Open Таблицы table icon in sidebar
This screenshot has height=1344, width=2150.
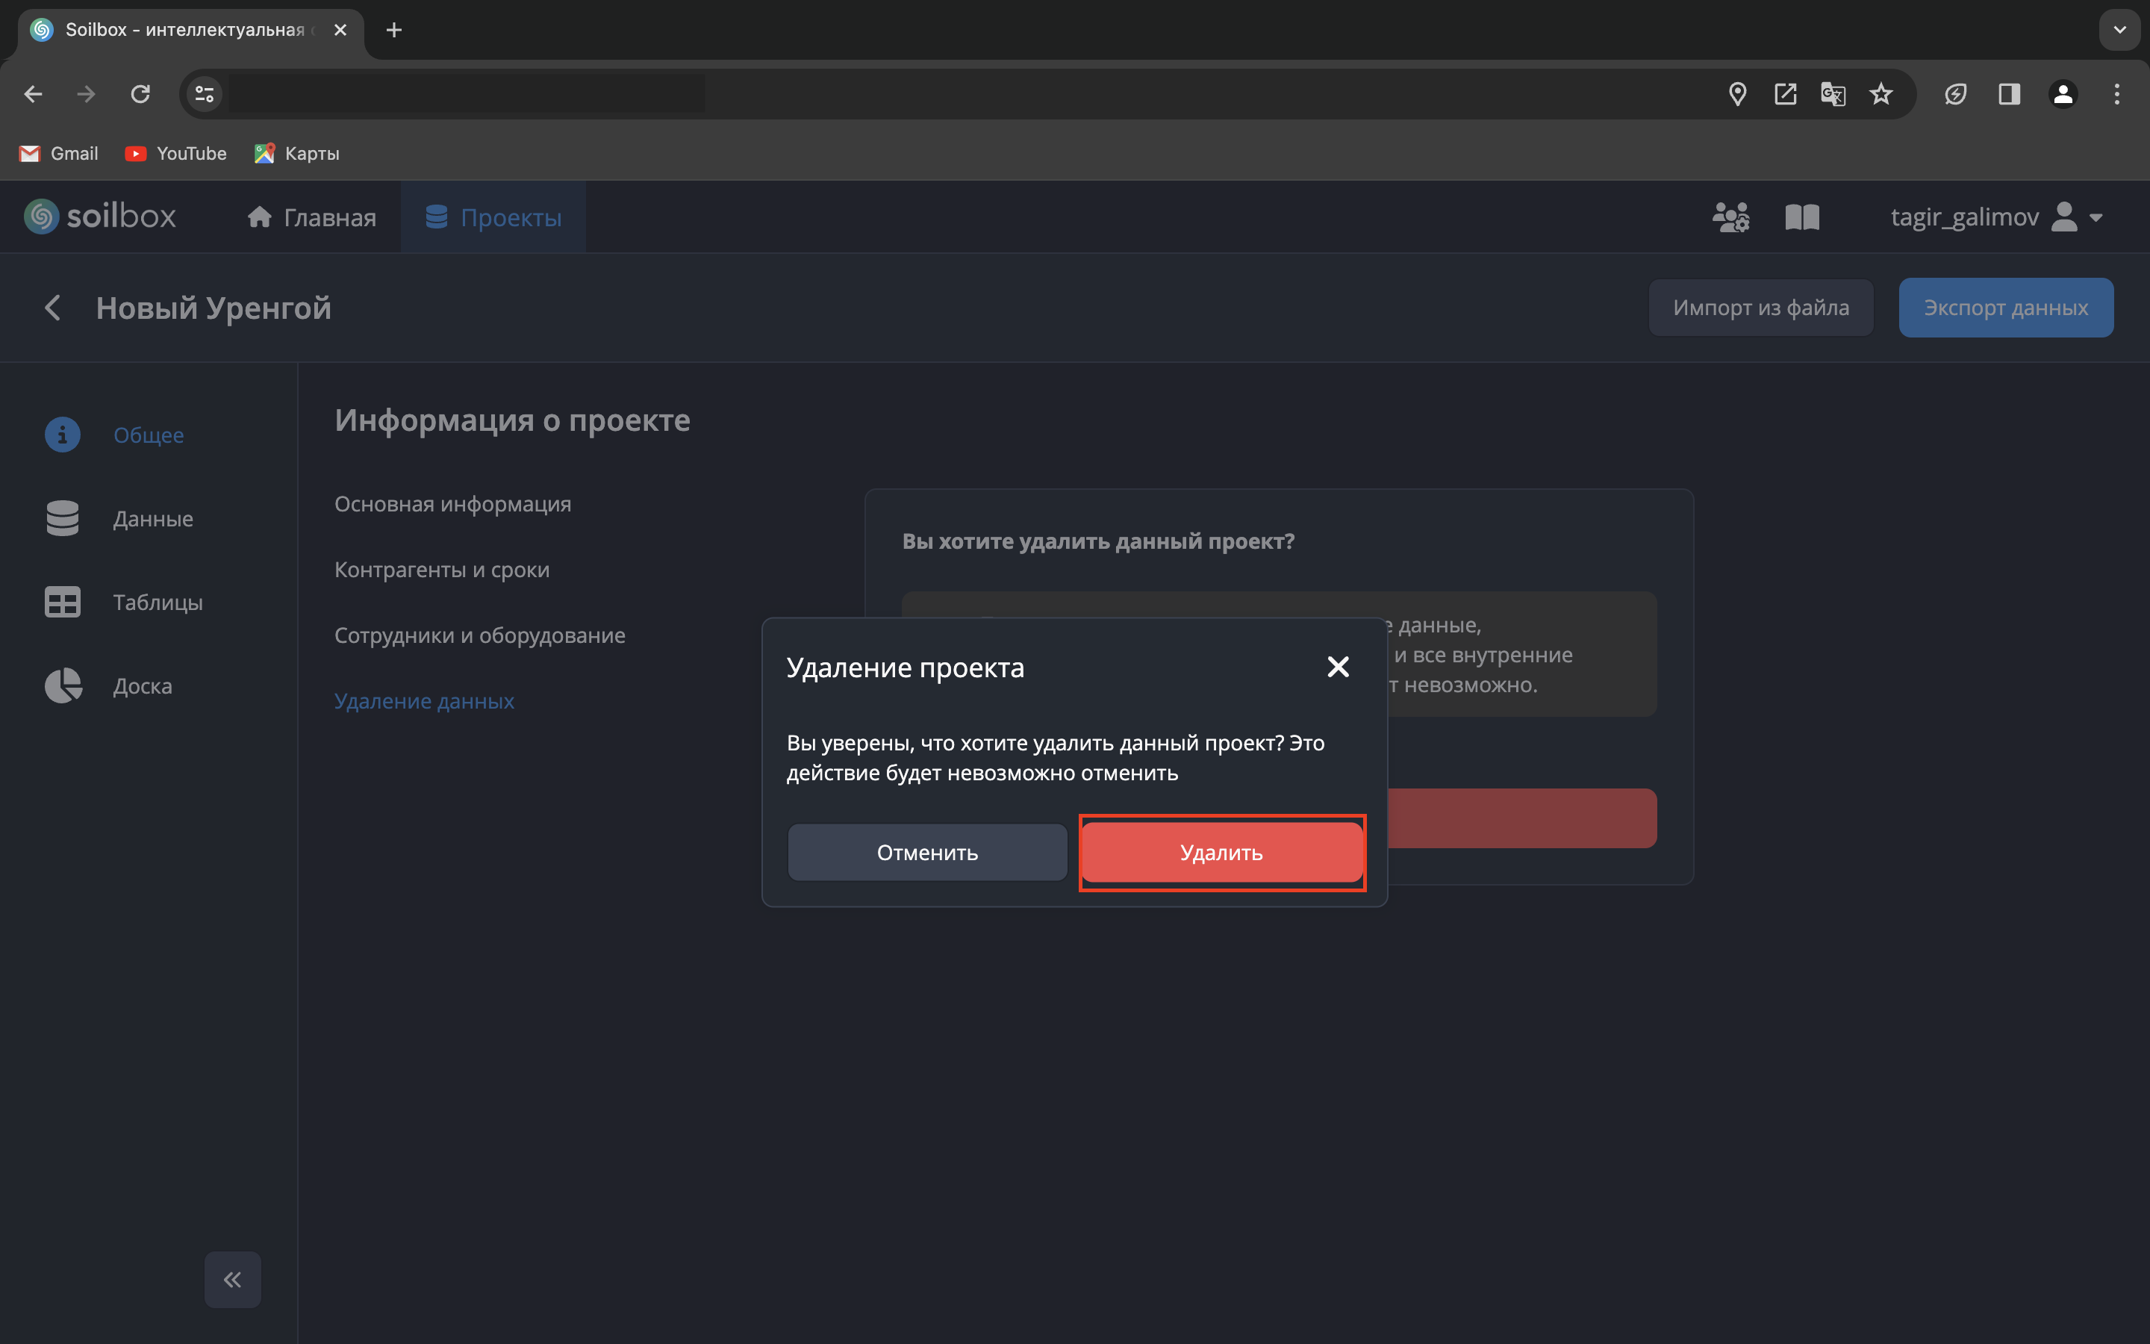click(x=62, y=602)
